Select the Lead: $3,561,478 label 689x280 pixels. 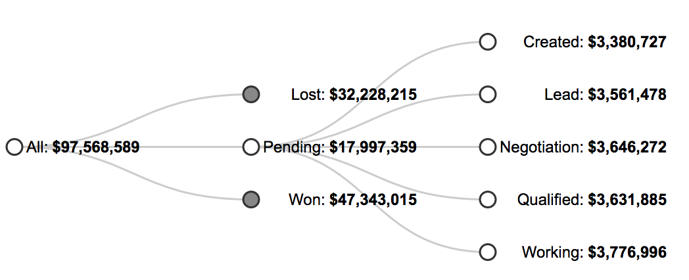click(x=606, y=95)
